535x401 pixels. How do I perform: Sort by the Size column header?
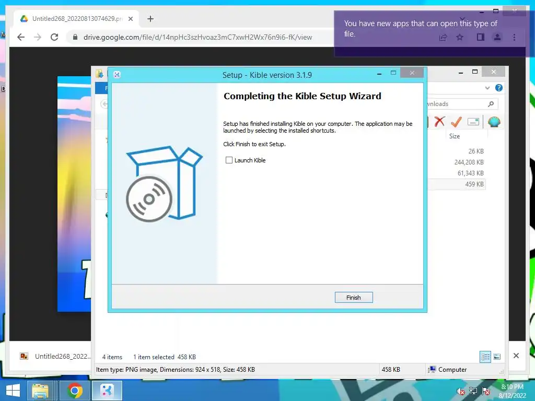pos(455,136)
